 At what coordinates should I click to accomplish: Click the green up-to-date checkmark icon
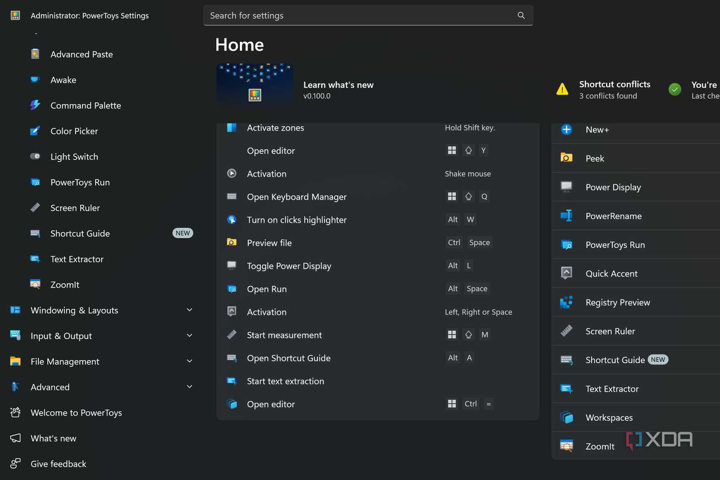point(675,89)
